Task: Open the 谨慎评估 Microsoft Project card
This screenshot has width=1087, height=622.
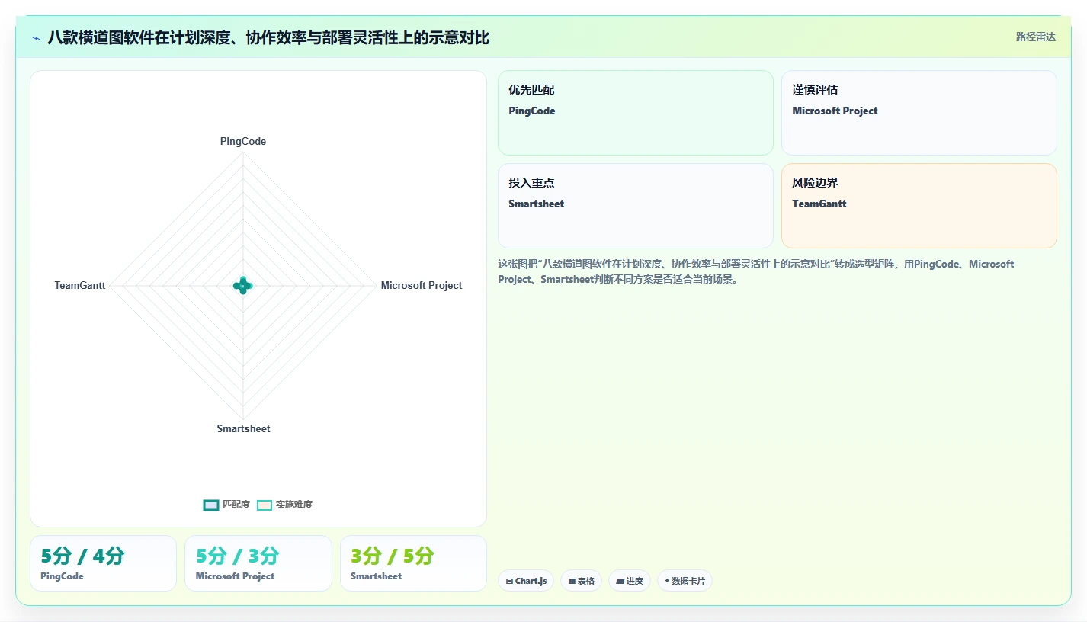Action: 919,113
